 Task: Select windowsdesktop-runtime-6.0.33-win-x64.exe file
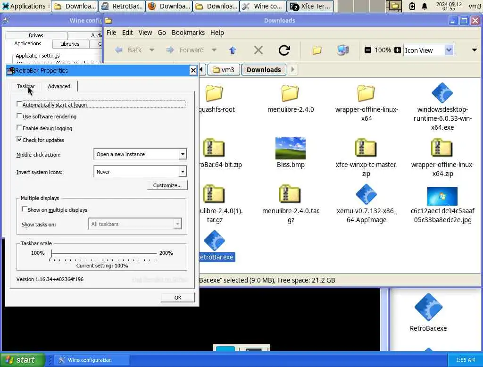pos(442,107)
